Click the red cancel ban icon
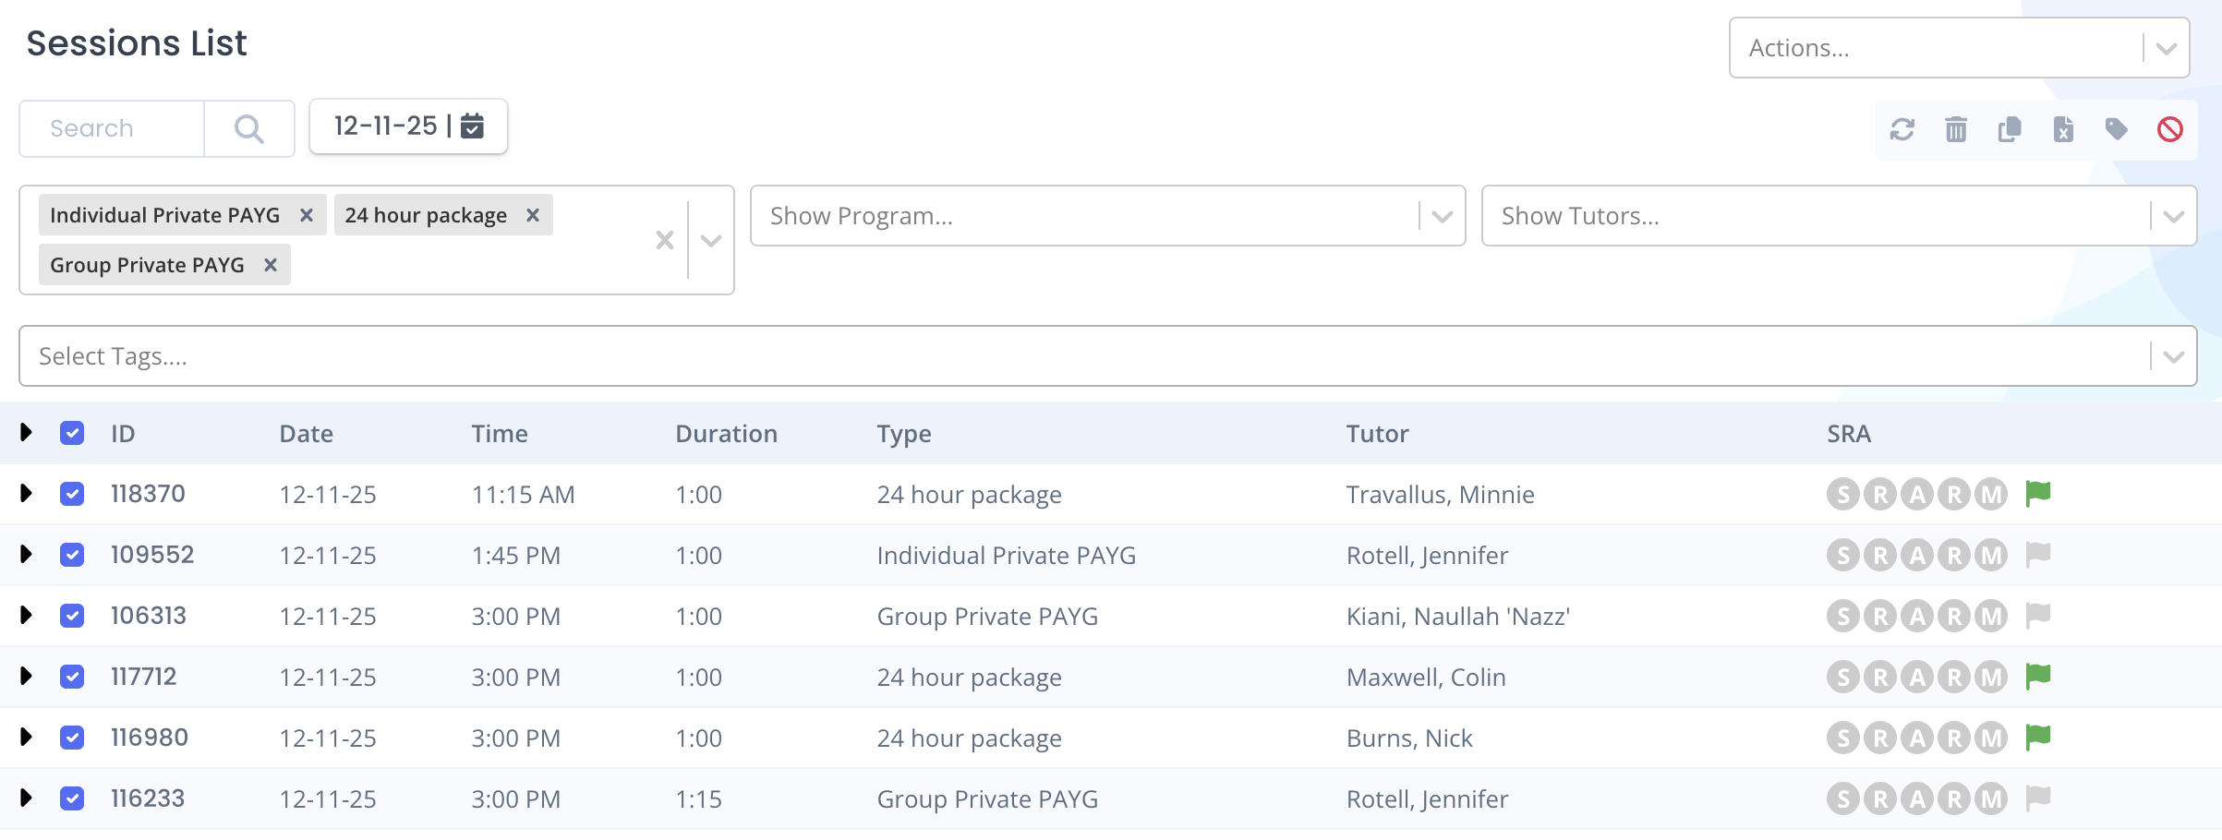Screen dimensions: 2222x840 (x=2169, y=129)
